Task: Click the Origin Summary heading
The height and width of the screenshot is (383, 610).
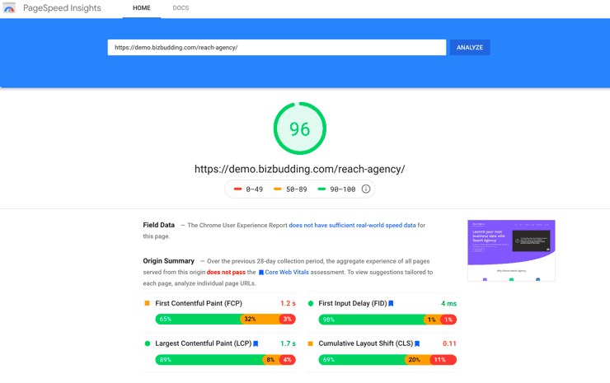Action: point(168,261)
